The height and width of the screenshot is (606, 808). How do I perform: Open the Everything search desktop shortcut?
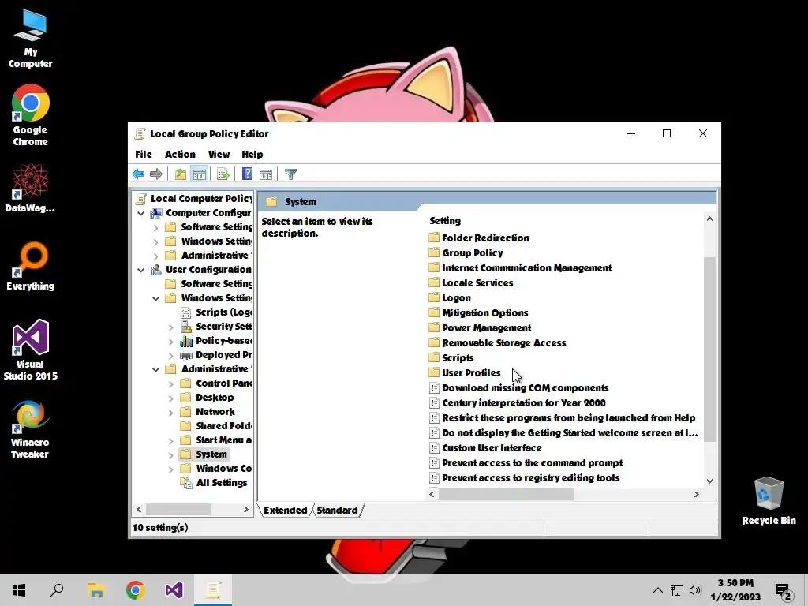(x=31, y=267)
